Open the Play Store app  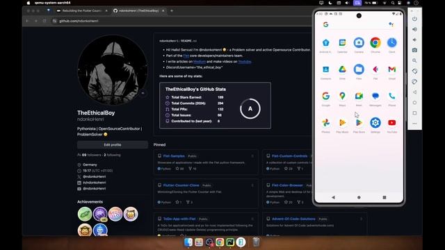tap(359, 123)
